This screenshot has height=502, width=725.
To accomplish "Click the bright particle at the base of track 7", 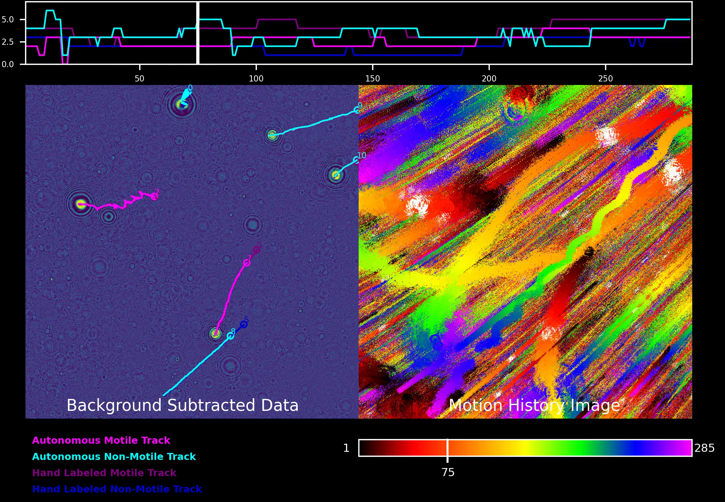I will tap(215, 333).
